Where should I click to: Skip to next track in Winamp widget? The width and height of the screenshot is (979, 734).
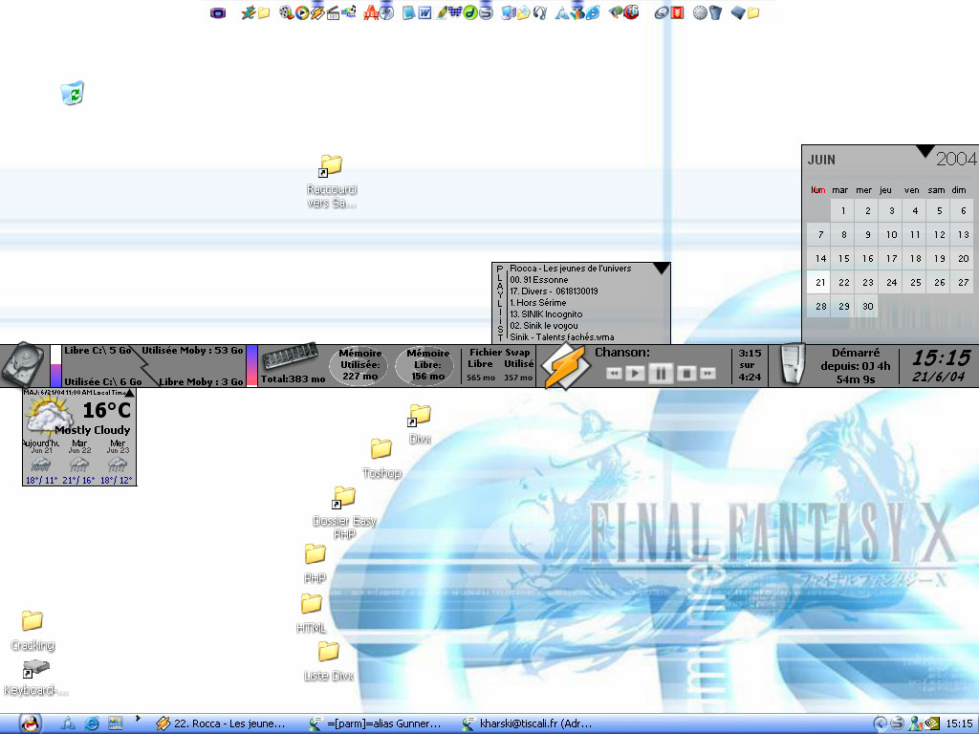point(708,373)
